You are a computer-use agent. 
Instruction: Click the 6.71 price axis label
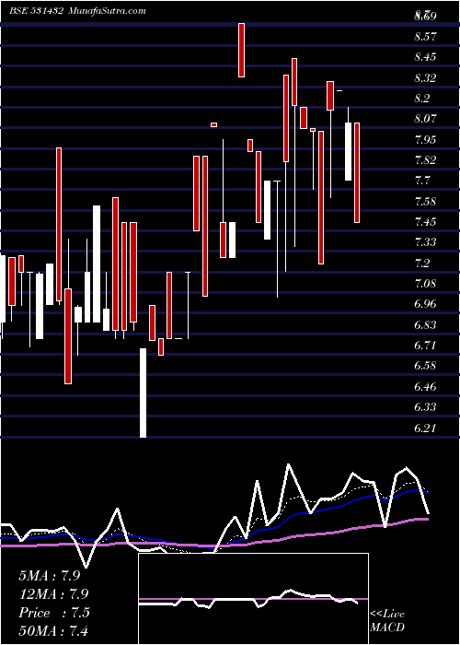point(425,346)
